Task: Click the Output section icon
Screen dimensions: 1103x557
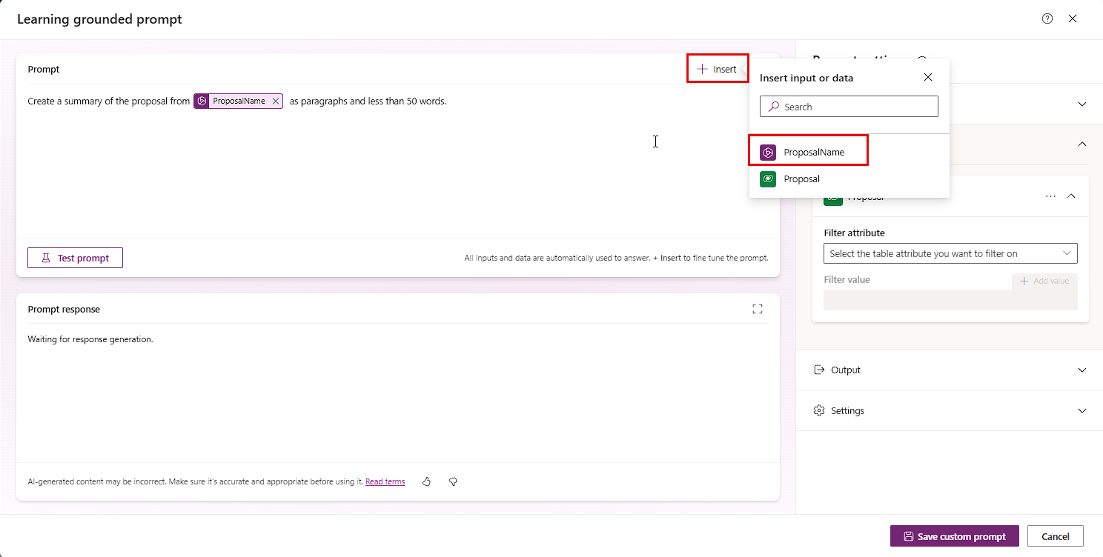Action: (x=819, y=370)
